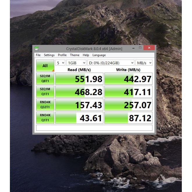
Task: Start the RND4K Q32T1 test
Action: click(x=45, y=105)
